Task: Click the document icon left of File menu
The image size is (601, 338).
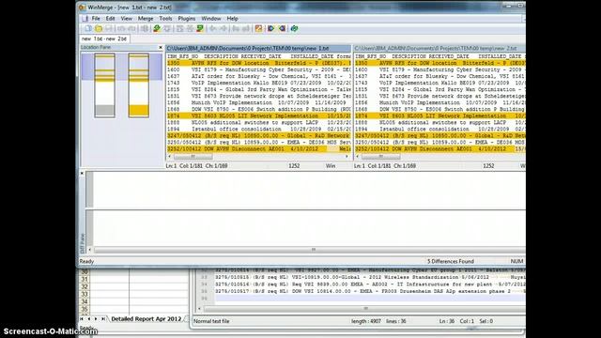Action: (x=85, y=19)
